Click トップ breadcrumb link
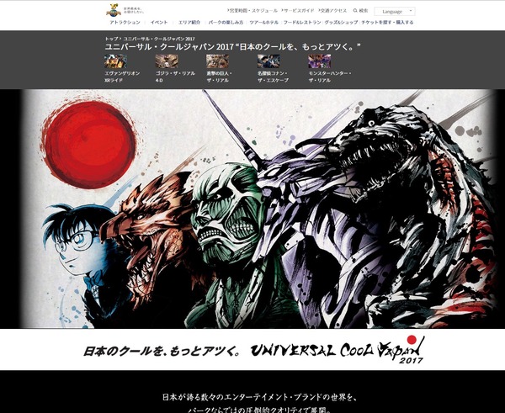 pyautogui.click(x=111, y=39)
